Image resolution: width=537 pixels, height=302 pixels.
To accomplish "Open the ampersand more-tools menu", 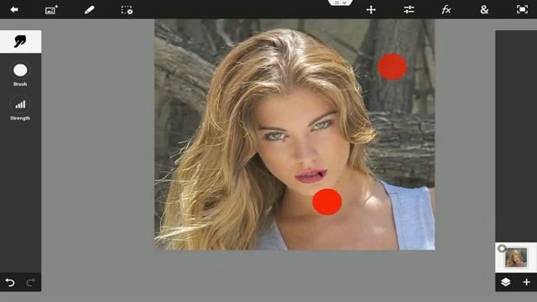I will click(484, 9).
